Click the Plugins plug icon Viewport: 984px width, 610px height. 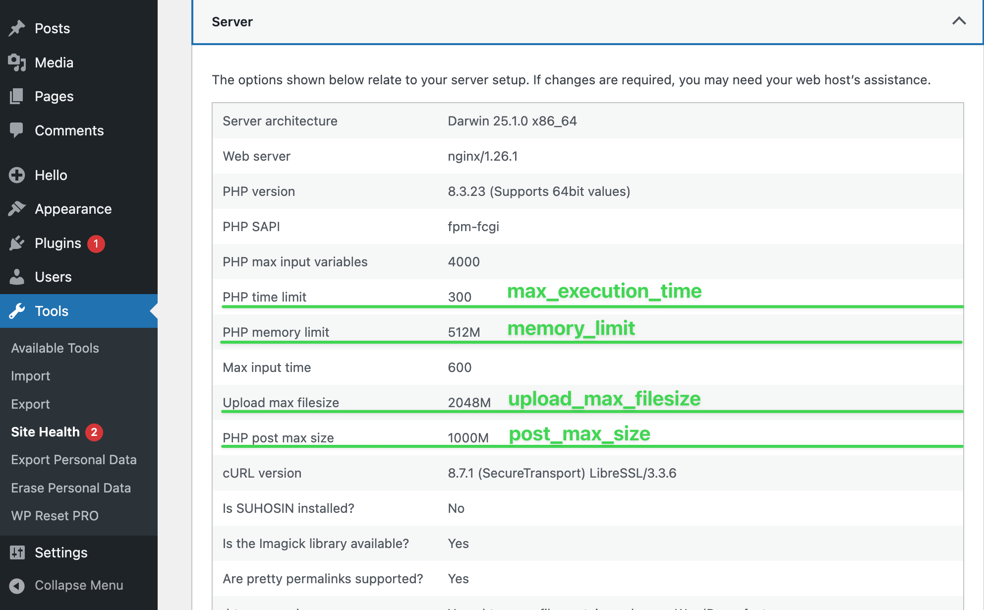[x=17, y=243]
